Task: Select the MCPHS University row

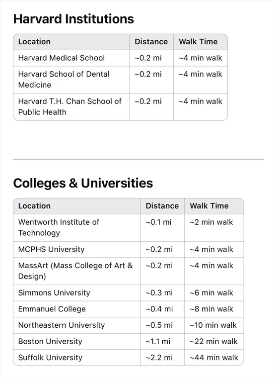Action: (x=129, y=250)
